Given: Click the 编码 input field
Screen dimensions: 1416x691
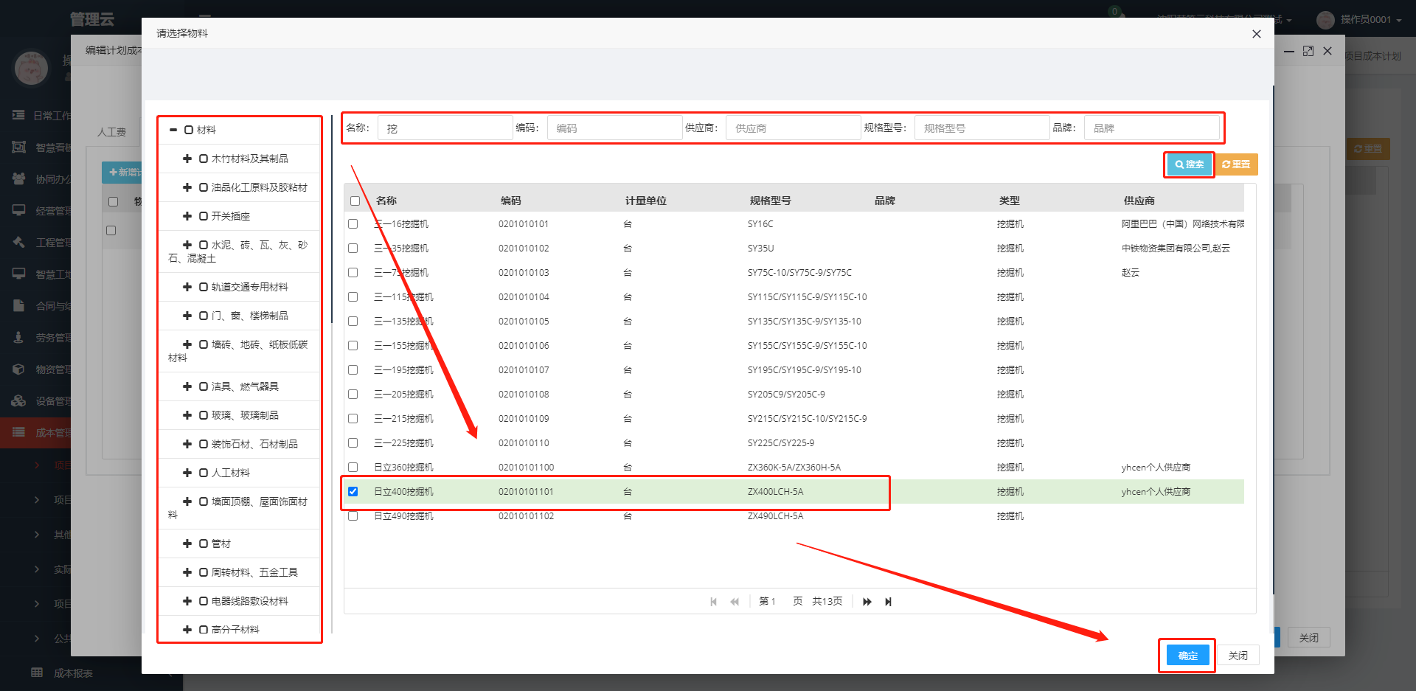Looking at the screenshot, I should (x=614, y=128).
